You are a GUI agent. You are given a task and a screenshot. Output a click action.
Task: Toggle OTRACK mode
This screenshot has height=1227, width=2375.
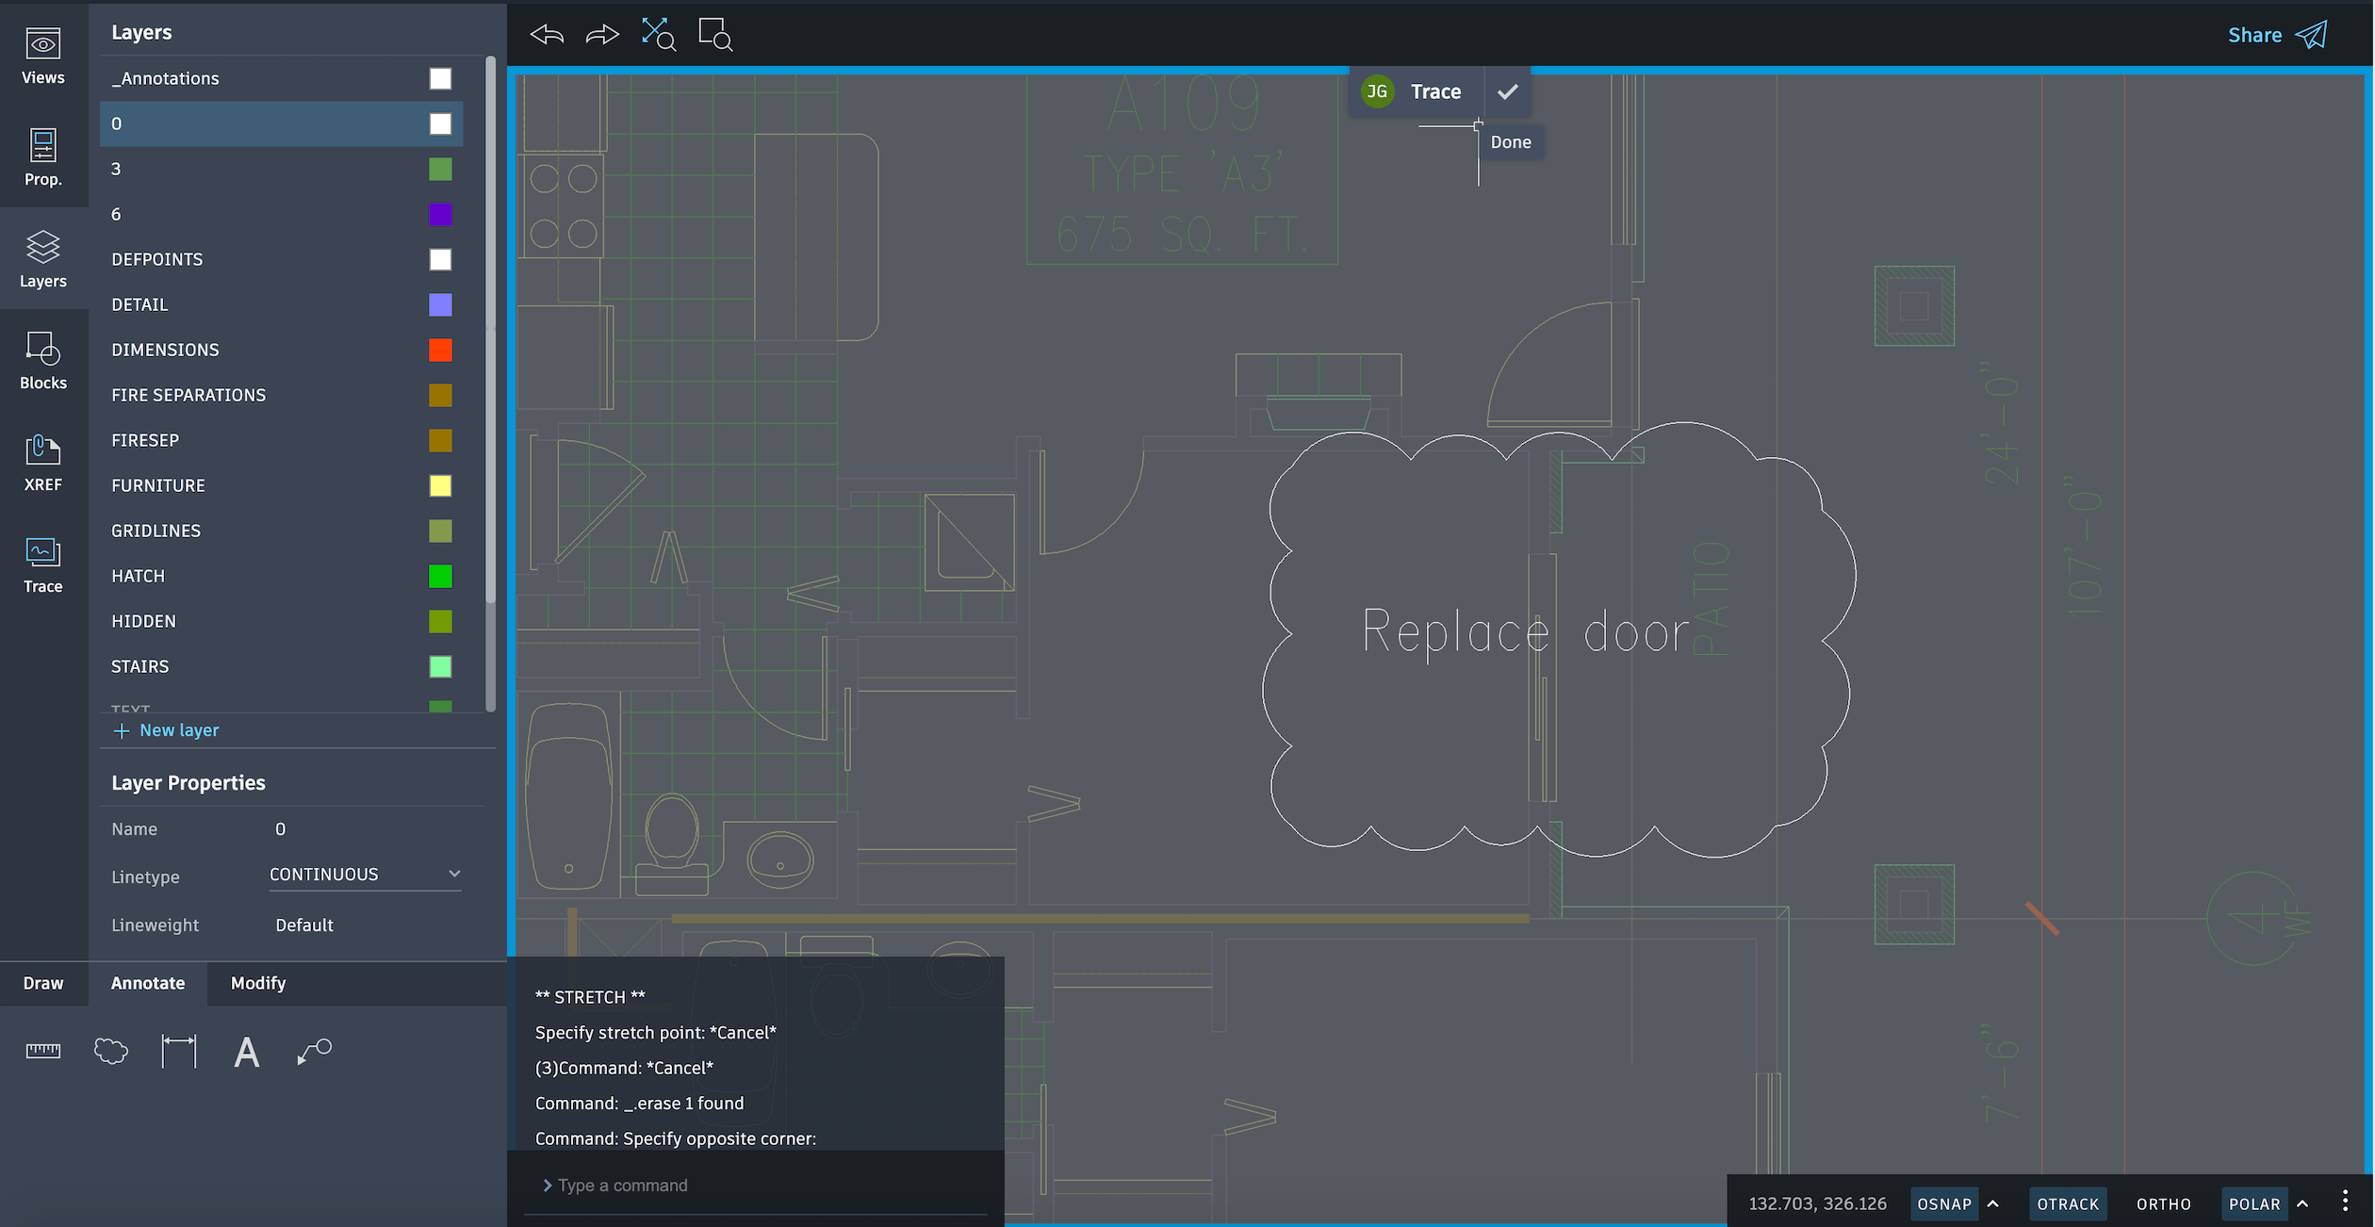coord(2067,1203)
